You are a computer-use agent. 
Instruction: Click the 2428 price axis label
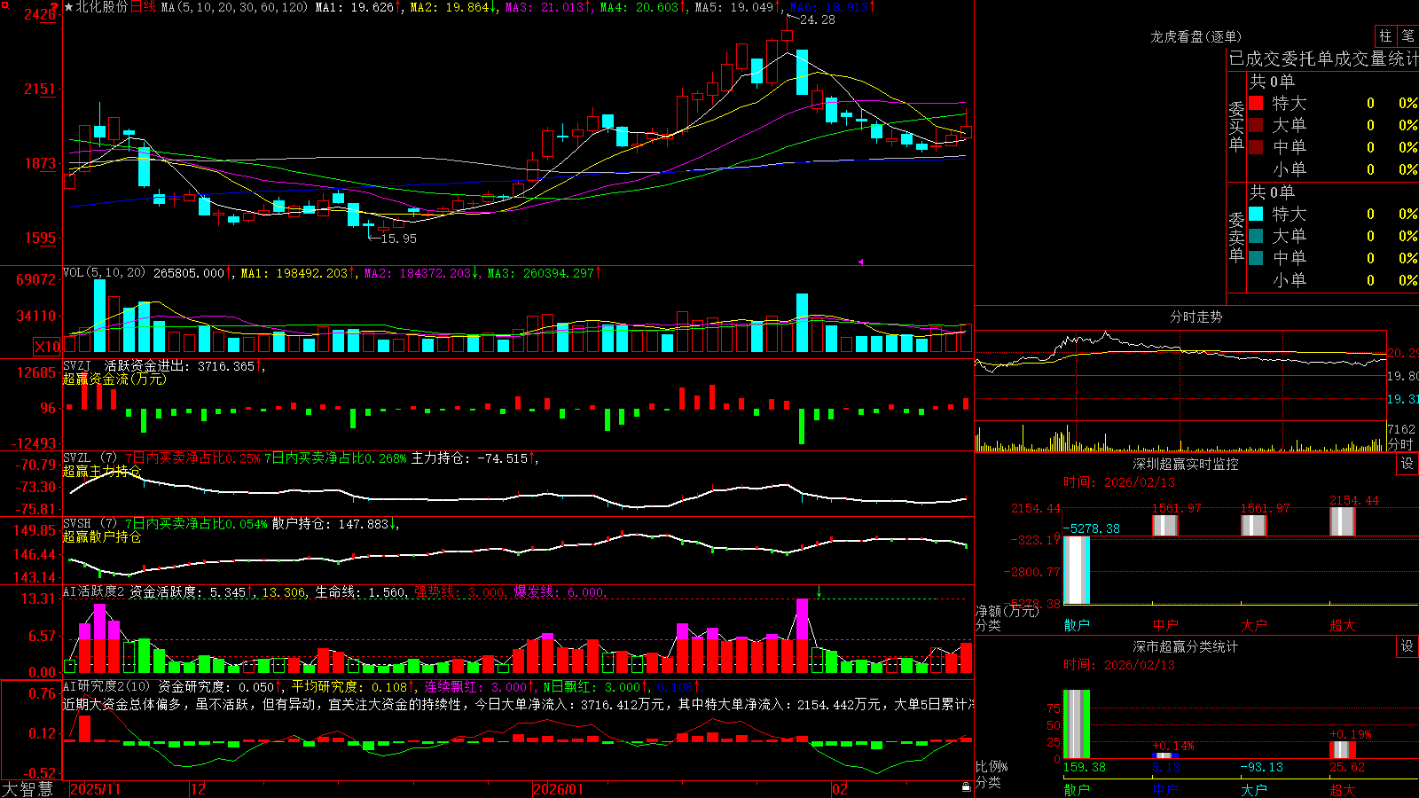[x=40, y=14]
